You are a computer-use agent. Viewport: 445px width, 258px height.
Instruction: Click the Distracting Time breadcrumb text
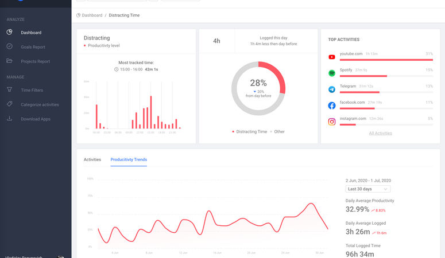tap(124, 15)
